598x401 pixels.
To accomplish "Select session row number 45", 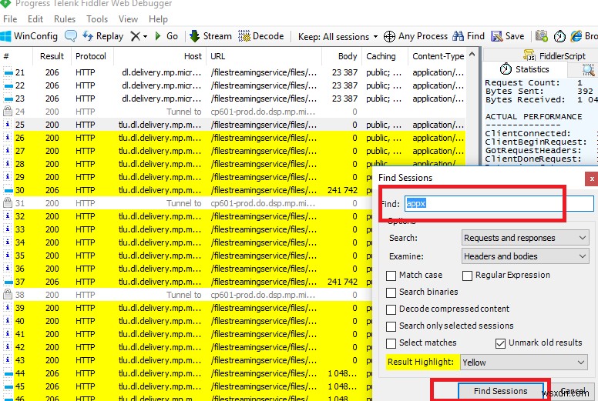I will coord(186,386).
